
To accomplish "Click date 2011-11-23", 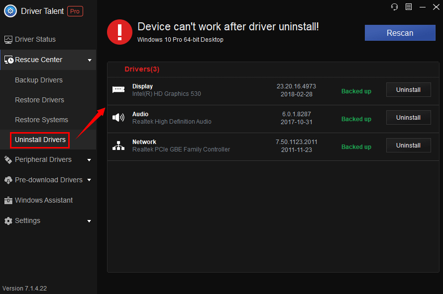I will pyautogui.click(x=296, y=150).
